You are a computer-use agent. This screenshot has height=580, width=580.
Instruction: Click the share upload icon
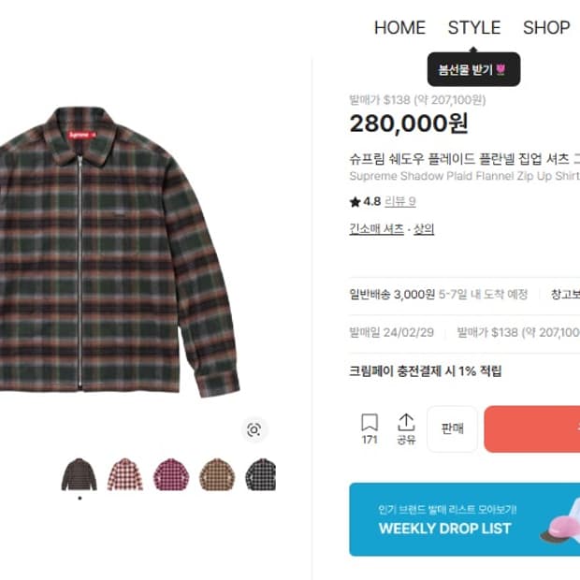(x=406, y=423)
